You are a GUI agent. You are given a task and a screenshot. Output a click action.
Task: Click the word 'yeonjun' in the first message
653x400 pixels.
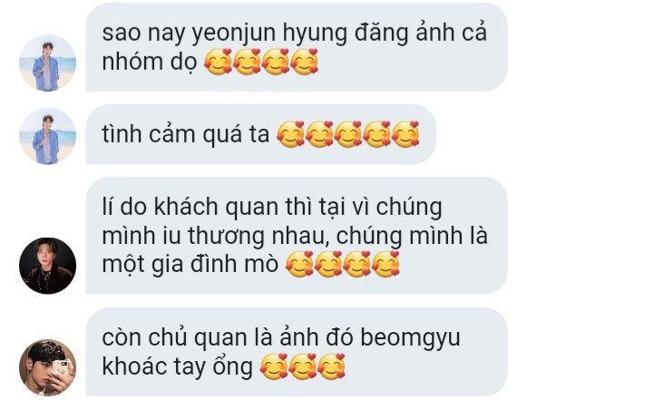pyautogui.click(x=233, y=34)
